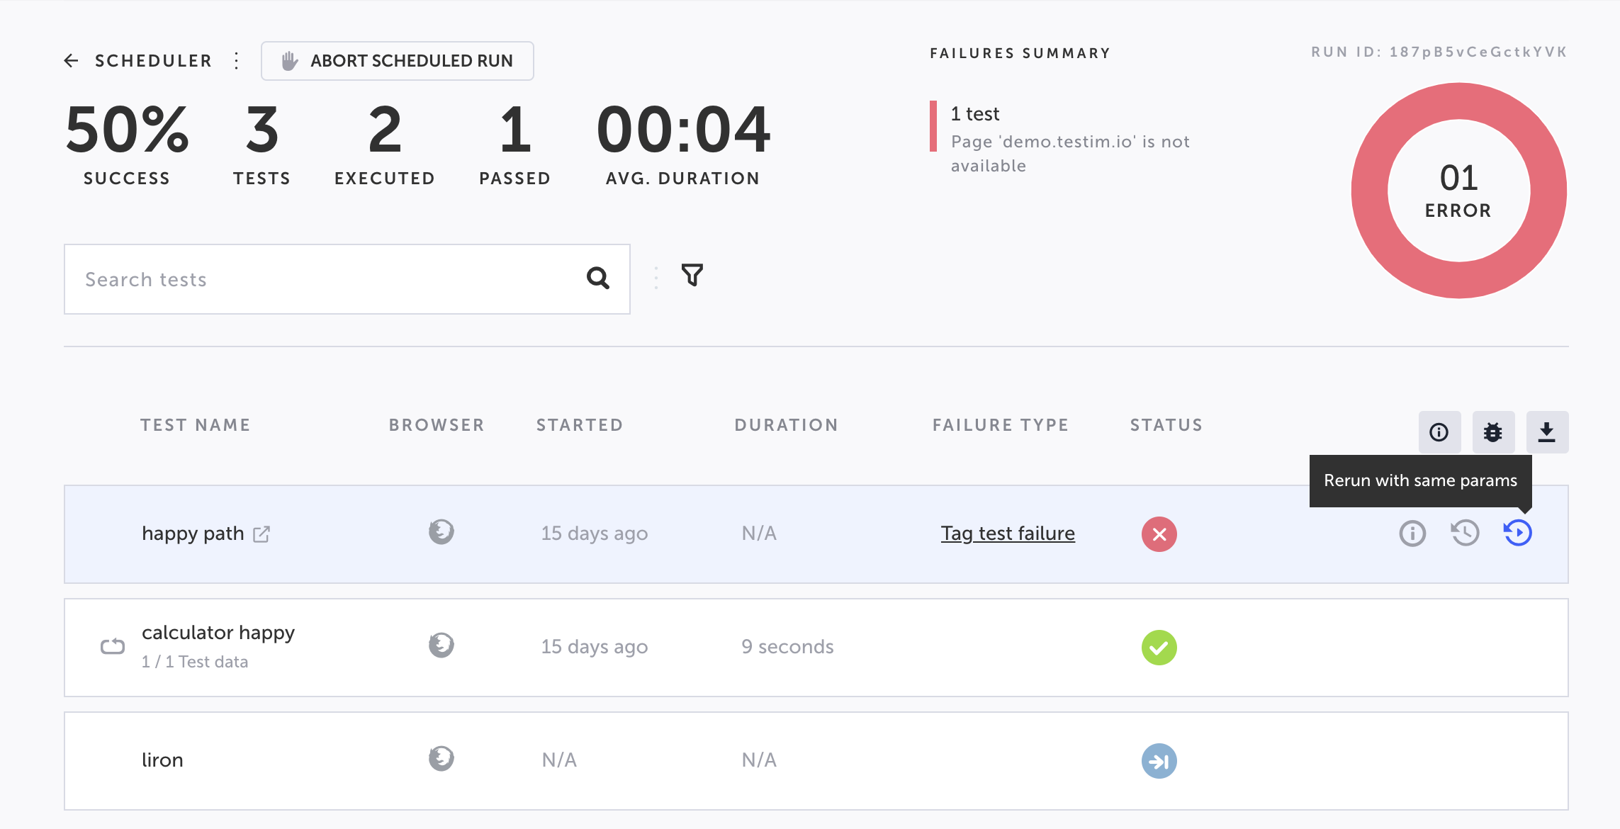This screenshot has width=1620, height=829.
Task: Click the Search tests input field
Action: [x=319, y=279]
